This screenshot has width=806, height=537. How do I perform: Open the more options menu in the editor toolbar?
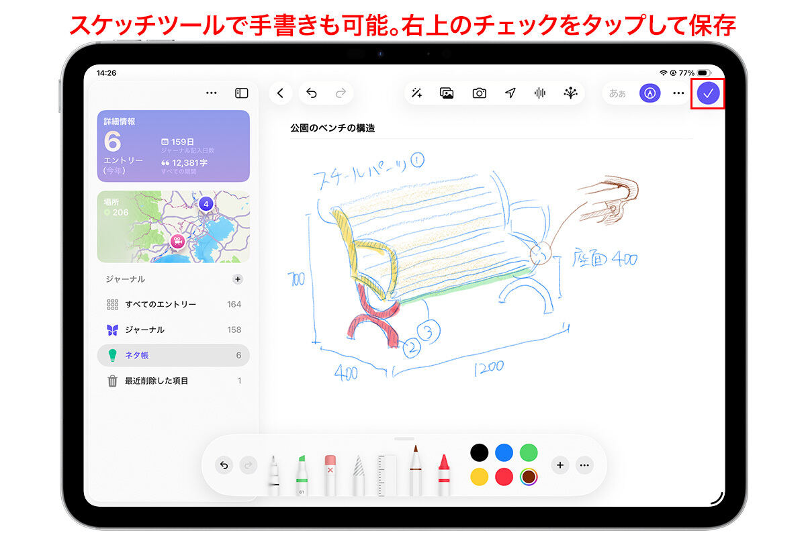678,93
